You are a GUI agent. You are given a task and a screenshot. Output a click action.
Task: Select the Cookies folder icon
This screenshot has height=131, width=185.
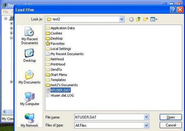coord(48,33)
